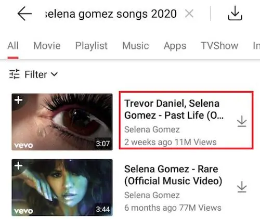Add Past Life video with plus icon
Screen dimensions: 260x219
click(18, 100)
